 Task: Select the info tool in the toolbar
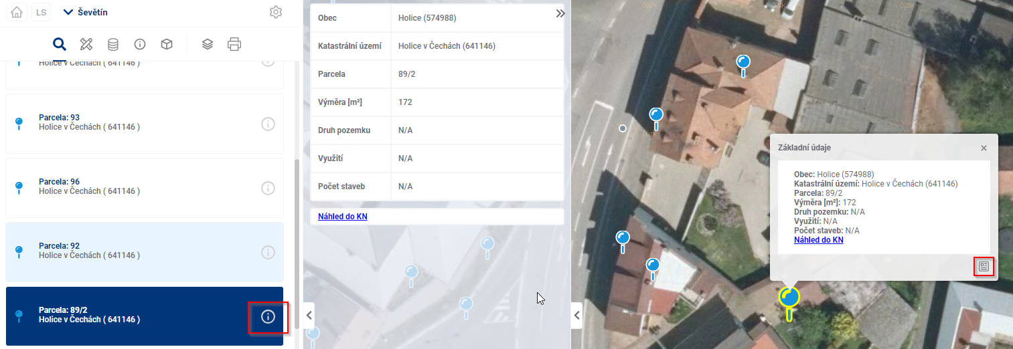140,45
